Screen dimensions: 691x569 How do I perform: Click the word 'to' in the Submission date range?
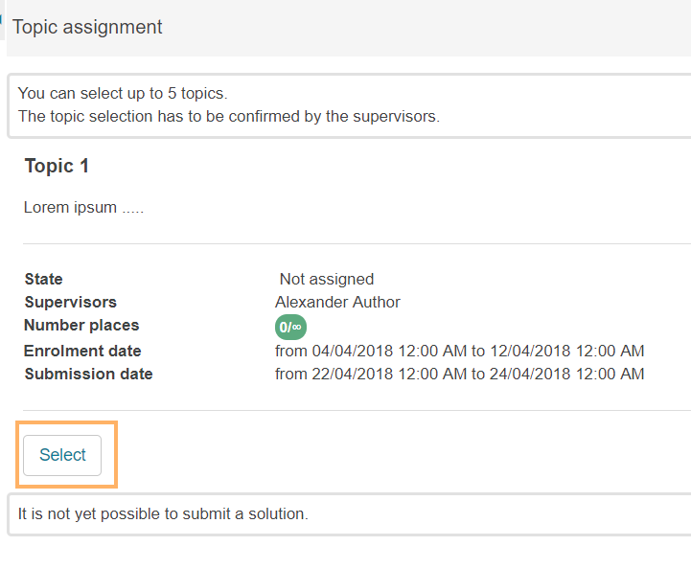tap(478, 374)
